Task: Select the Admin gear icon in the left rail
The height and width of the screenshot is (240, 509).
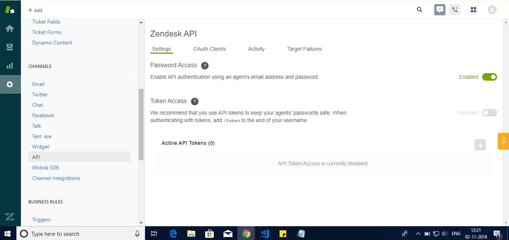Action: click(x=10, y=84)
